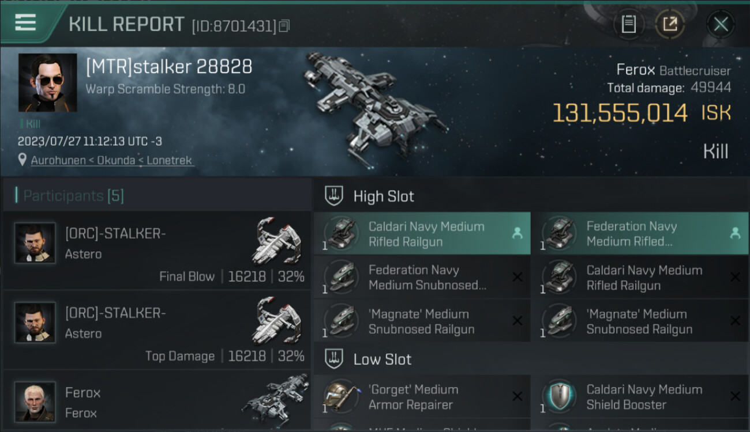Copy the kill report ID

284,26
